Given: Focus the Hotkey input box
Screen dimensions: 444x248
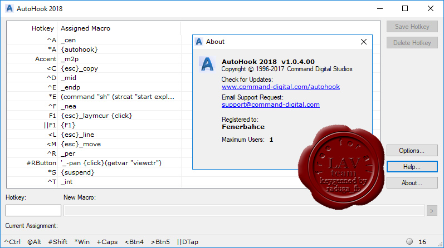Looking at the screenshot, I should [x=33, y=211].
